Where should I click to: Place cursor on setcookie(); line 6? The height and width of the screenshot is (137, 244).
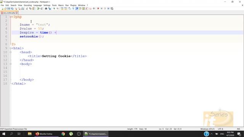[x=32, y=37]
